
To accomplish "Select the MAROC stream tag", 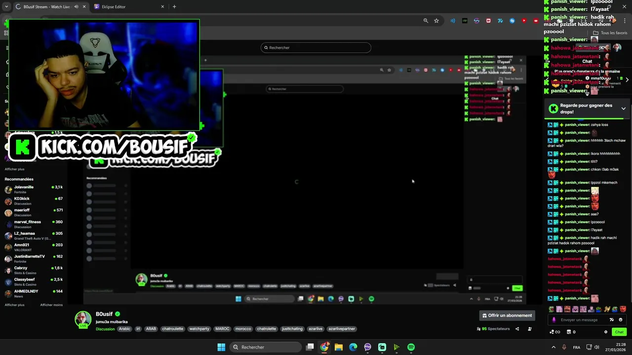I will [x=222, y=329].
